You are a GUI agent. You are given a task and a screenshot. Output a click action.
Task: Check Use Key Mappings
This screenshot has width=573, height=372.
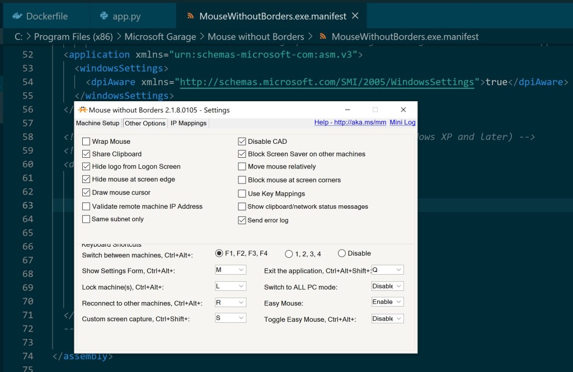(242, 194)
